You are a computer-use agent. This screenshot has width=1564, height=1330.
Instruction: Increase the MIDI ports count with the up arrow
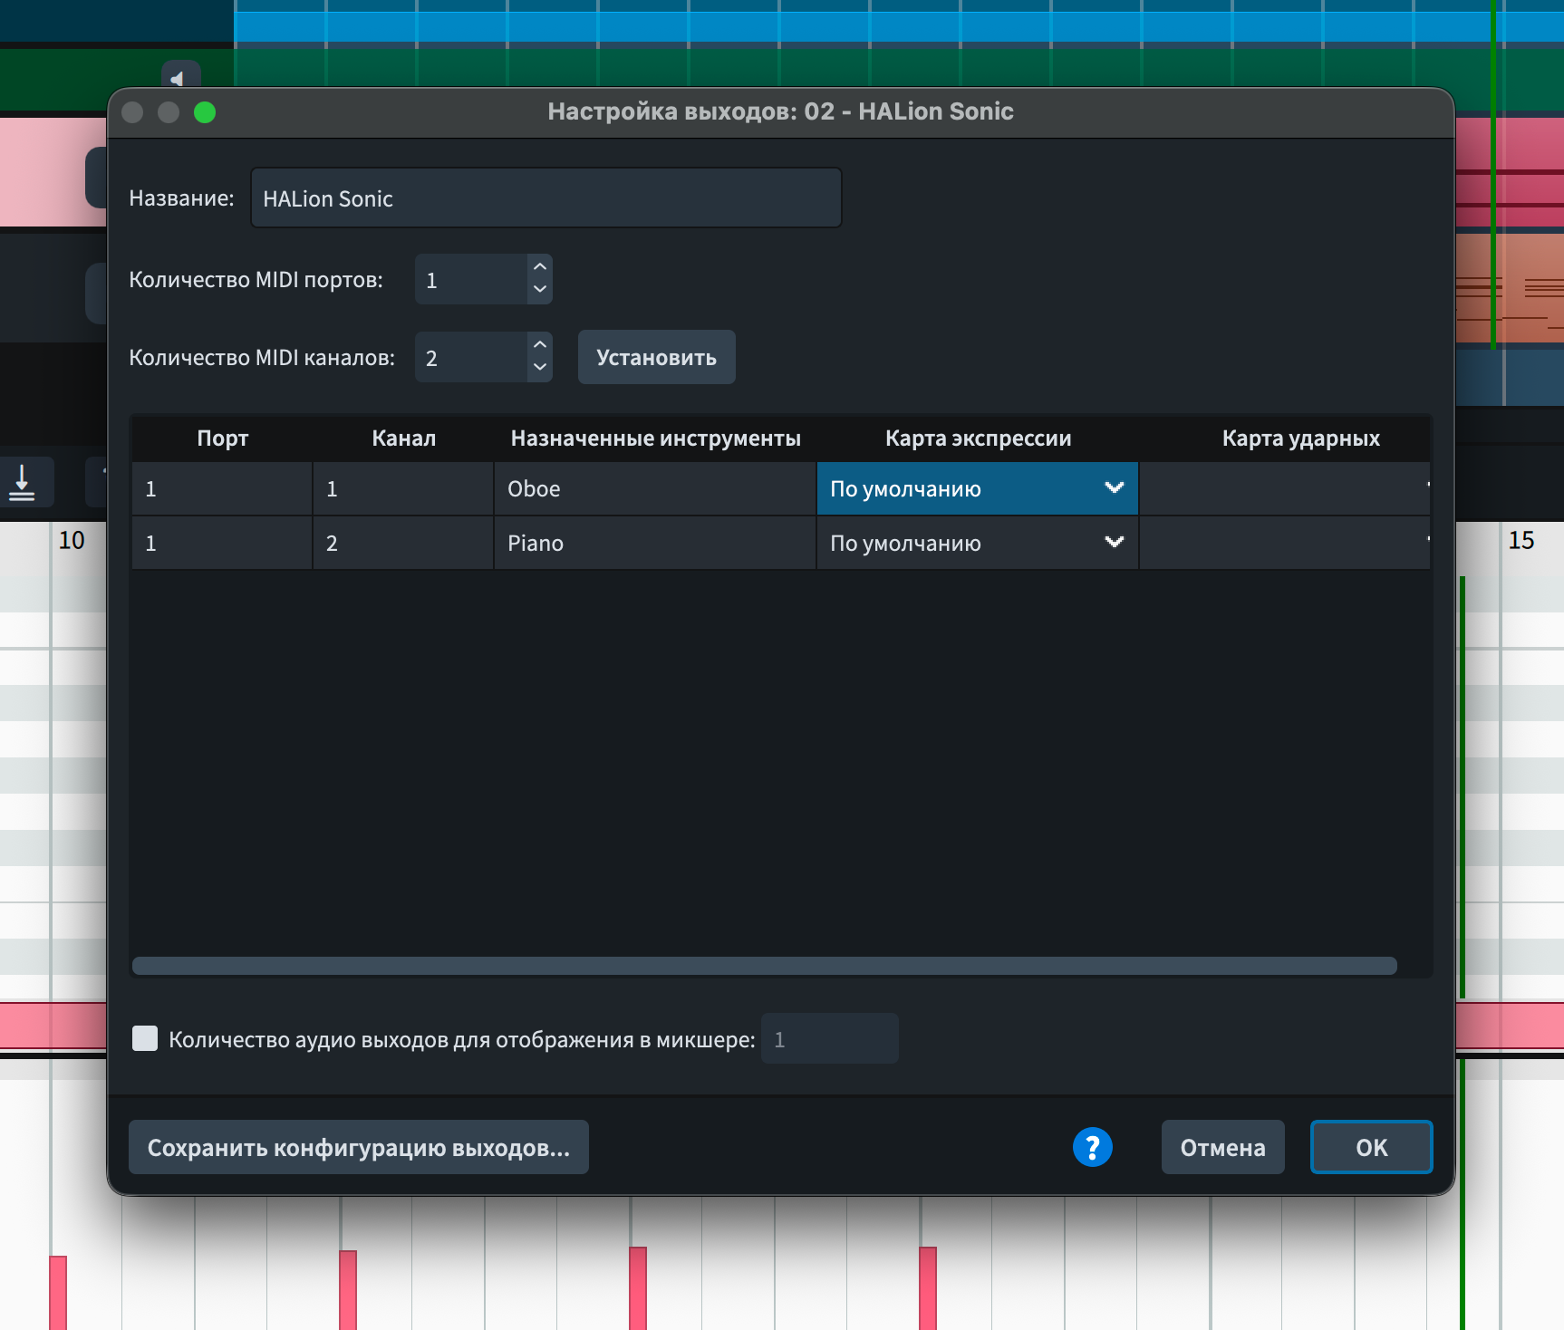tap(540, 267)
